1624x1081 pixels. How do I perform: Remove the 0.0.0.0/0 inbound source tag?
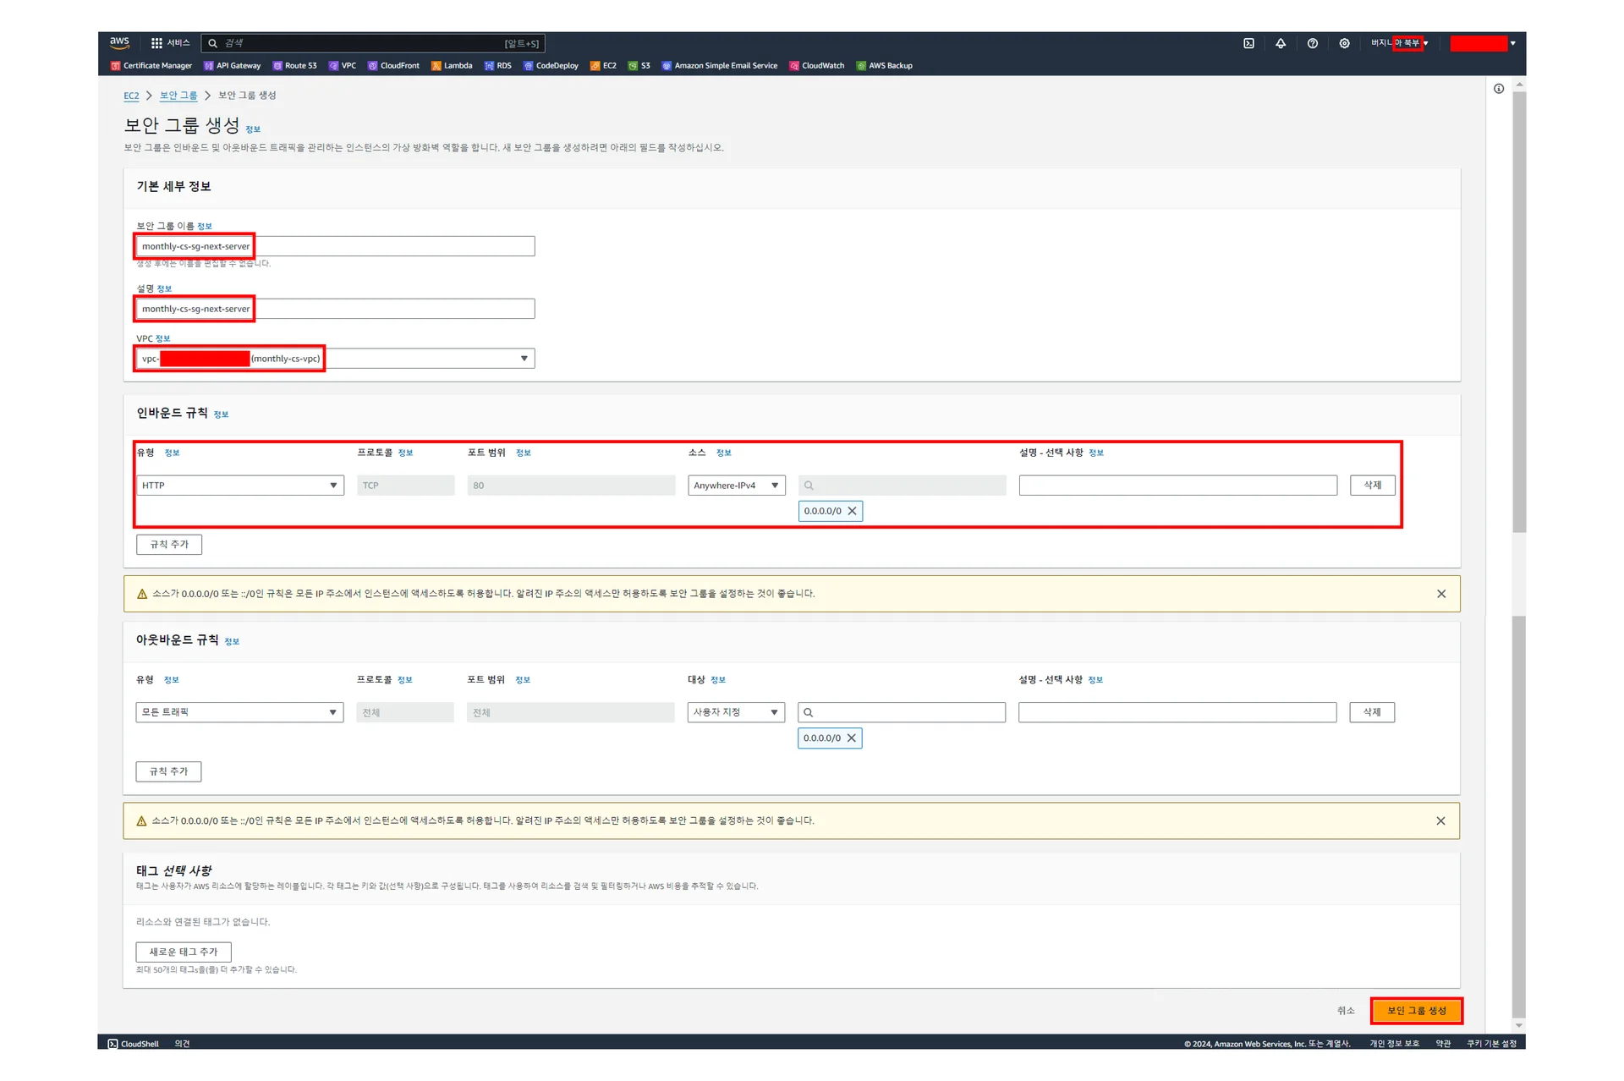tap(853, 511)
